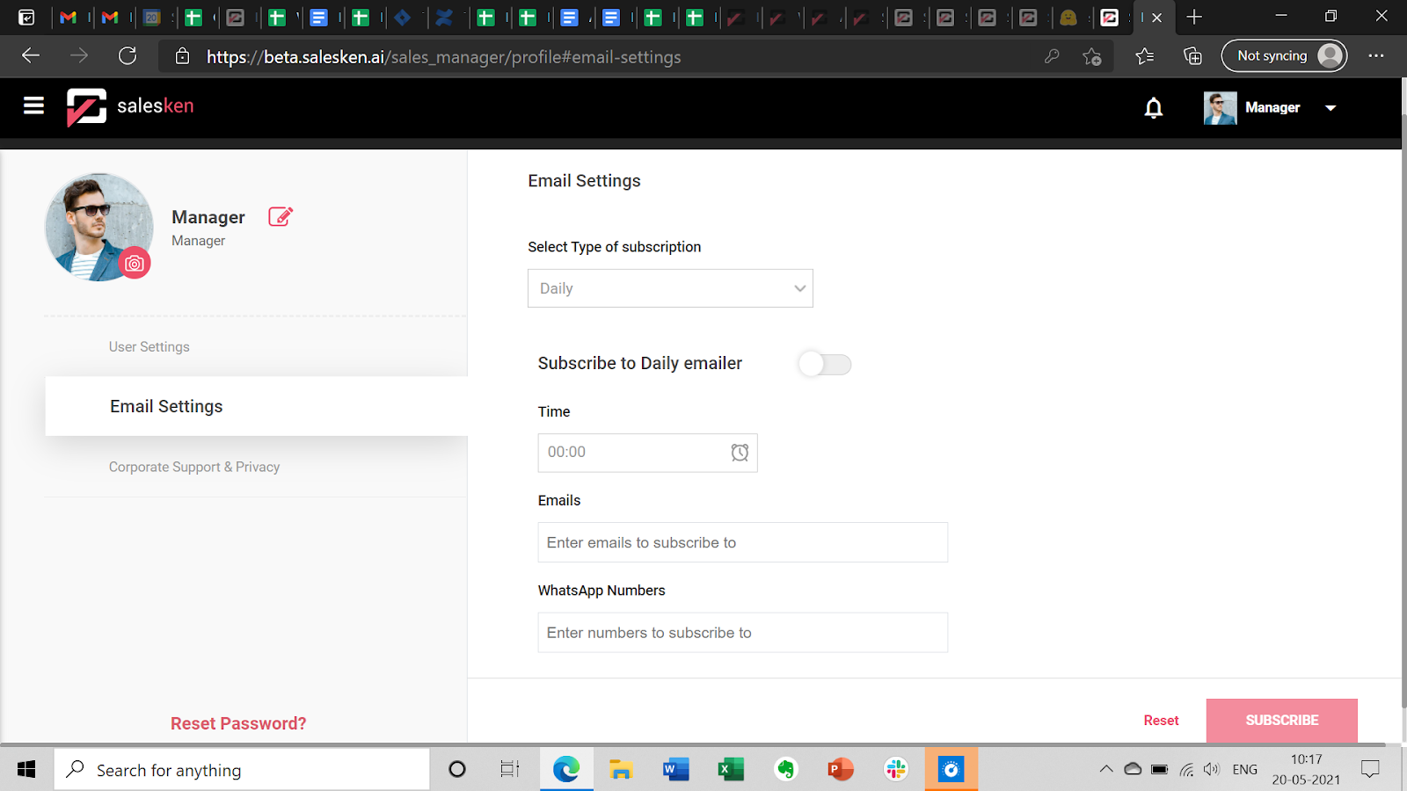The width and height of the screenshot is (1407, 791).
Task: Close the active Salesken tab
Action: coord(1157,18)
